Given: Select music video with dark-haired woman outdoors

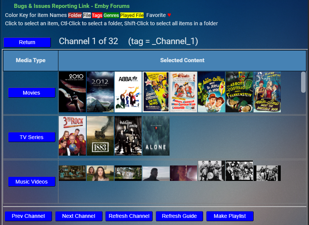Looking at the screenshot, I should [x=100, y=173].
